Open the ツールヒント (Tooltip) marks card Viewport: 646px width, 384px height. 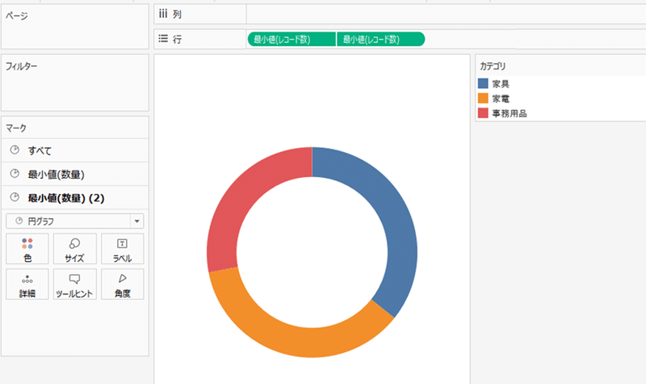(x=74, y=285)
